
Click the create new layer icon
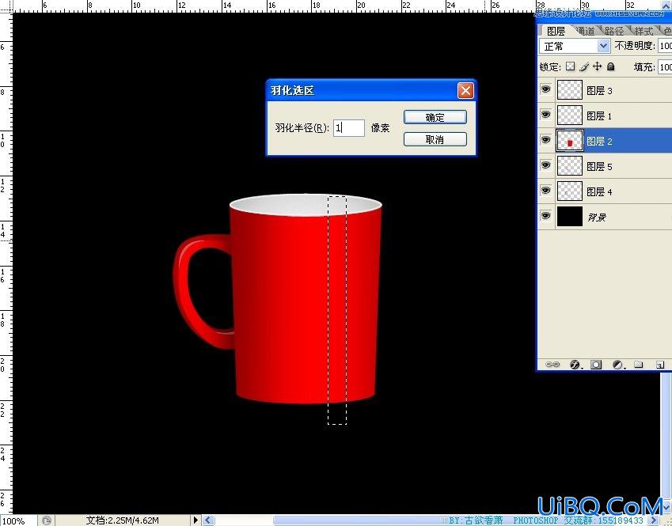pyautogui.click(x=660, y=365)
